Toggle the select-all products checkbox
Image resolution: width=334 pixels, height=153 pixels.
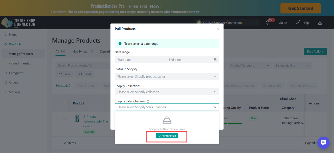tap(65, 103)
